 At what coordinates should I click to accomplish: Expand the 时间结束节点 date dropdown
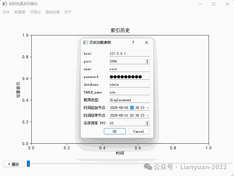tap(147, 115)
